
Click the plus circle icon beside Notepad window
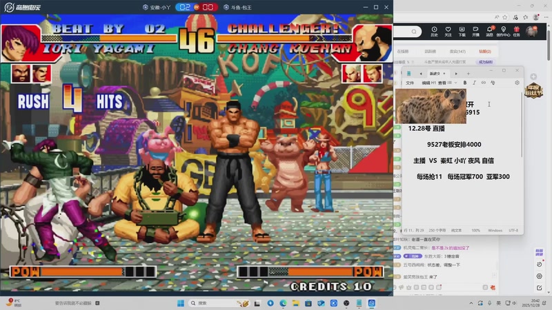pyautogui.click(x=533, y=76)
